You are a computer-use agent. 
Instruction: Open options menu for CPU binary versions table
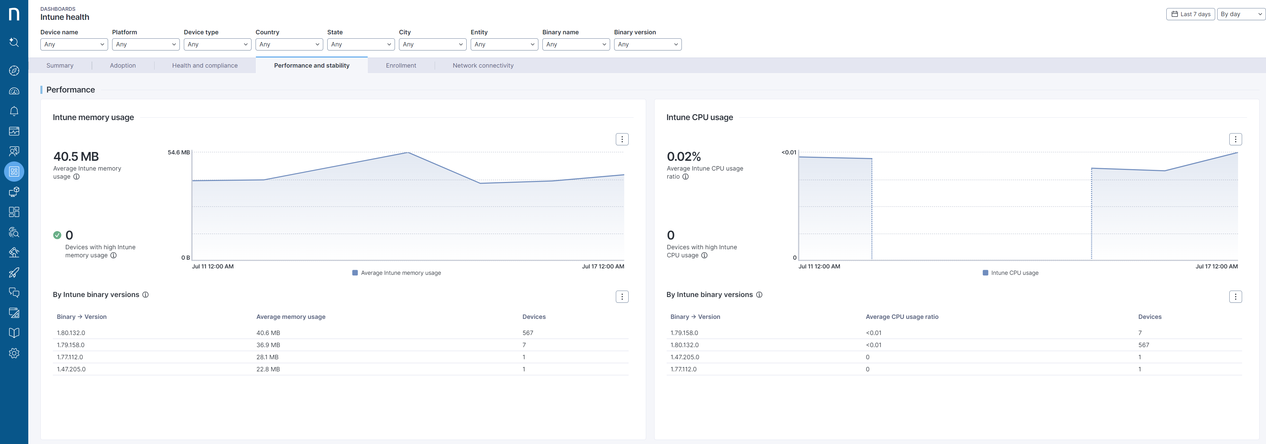coord(1235,297)
